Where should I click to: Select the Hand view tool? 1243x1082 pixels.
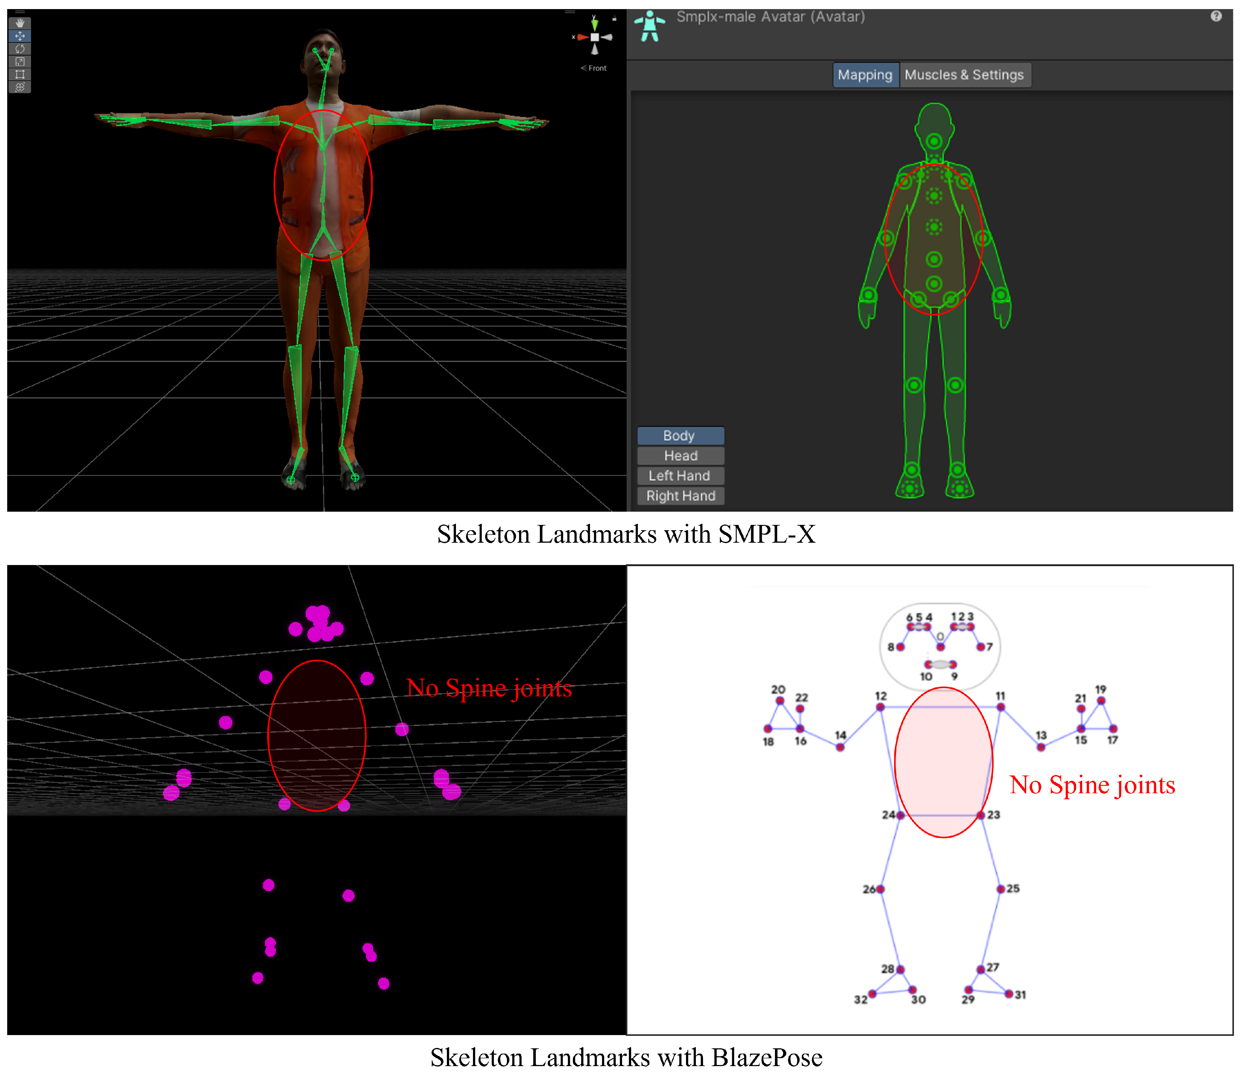click(20, 23)
